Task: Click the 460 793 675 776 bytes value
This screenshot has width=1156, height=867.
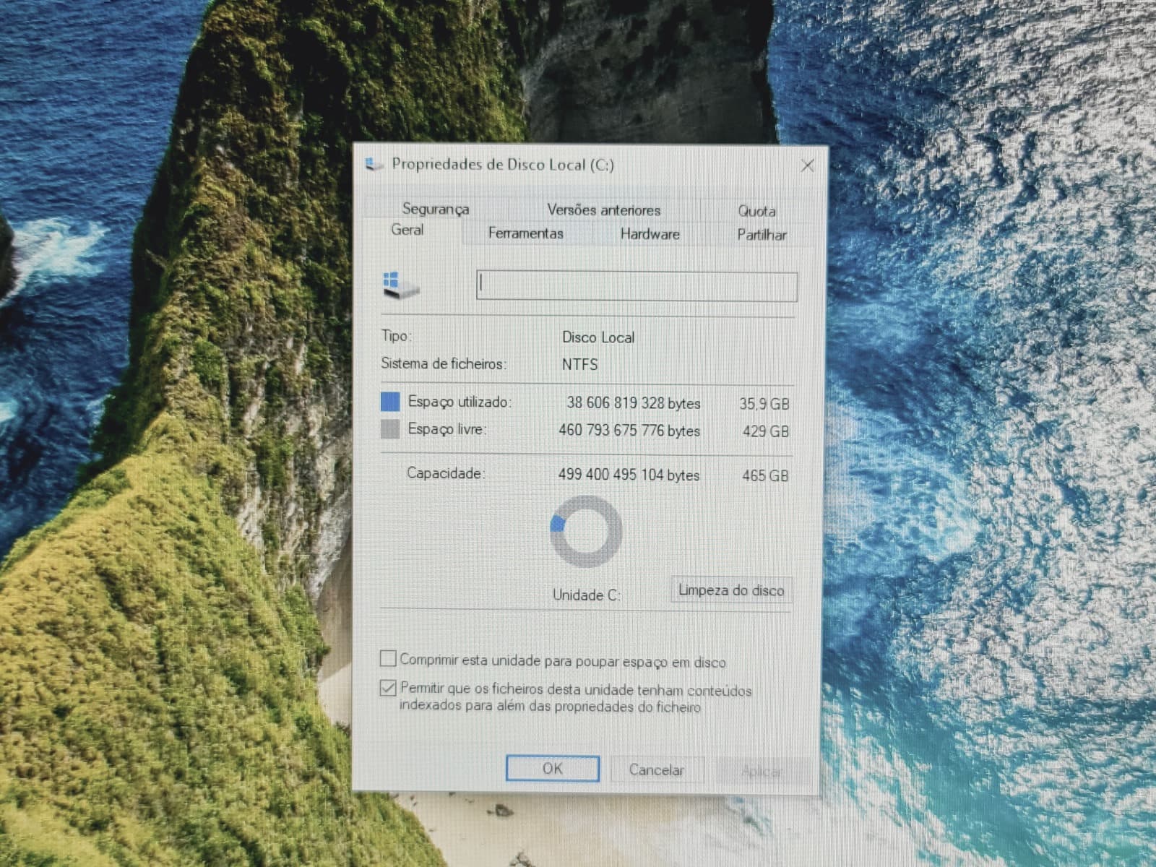Action: (x=629, y=431)
